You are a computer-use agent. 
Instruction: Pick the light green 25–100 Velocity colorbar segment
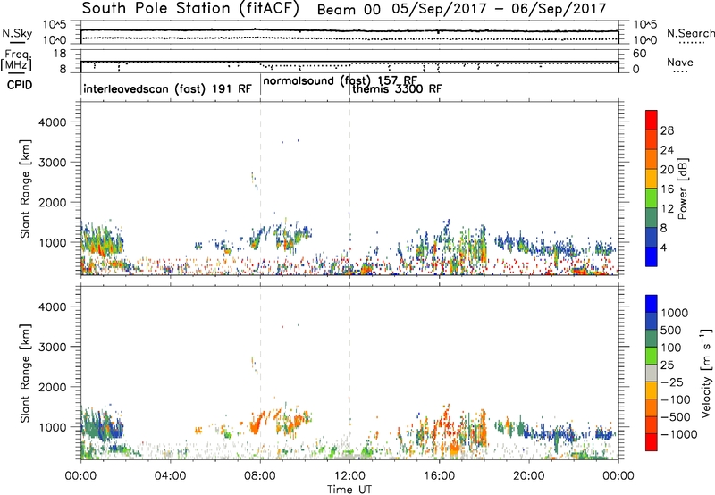[x=652, y=356]
